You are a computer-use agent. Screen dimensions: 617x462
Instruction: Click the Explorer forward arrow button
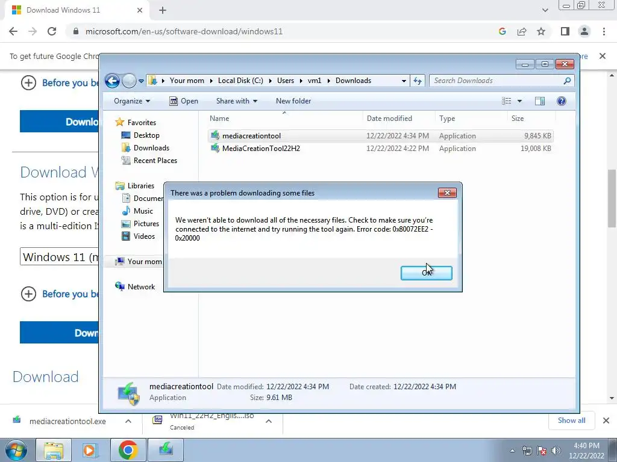129,81
